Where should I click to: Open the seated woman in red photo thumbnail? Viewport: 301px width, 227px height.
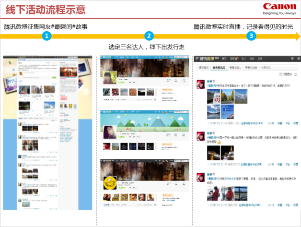point(227,193)
